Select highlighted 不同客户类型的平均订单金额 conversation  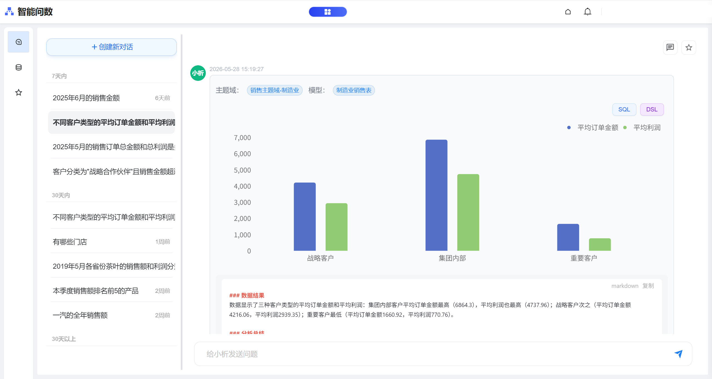point(112,123)
